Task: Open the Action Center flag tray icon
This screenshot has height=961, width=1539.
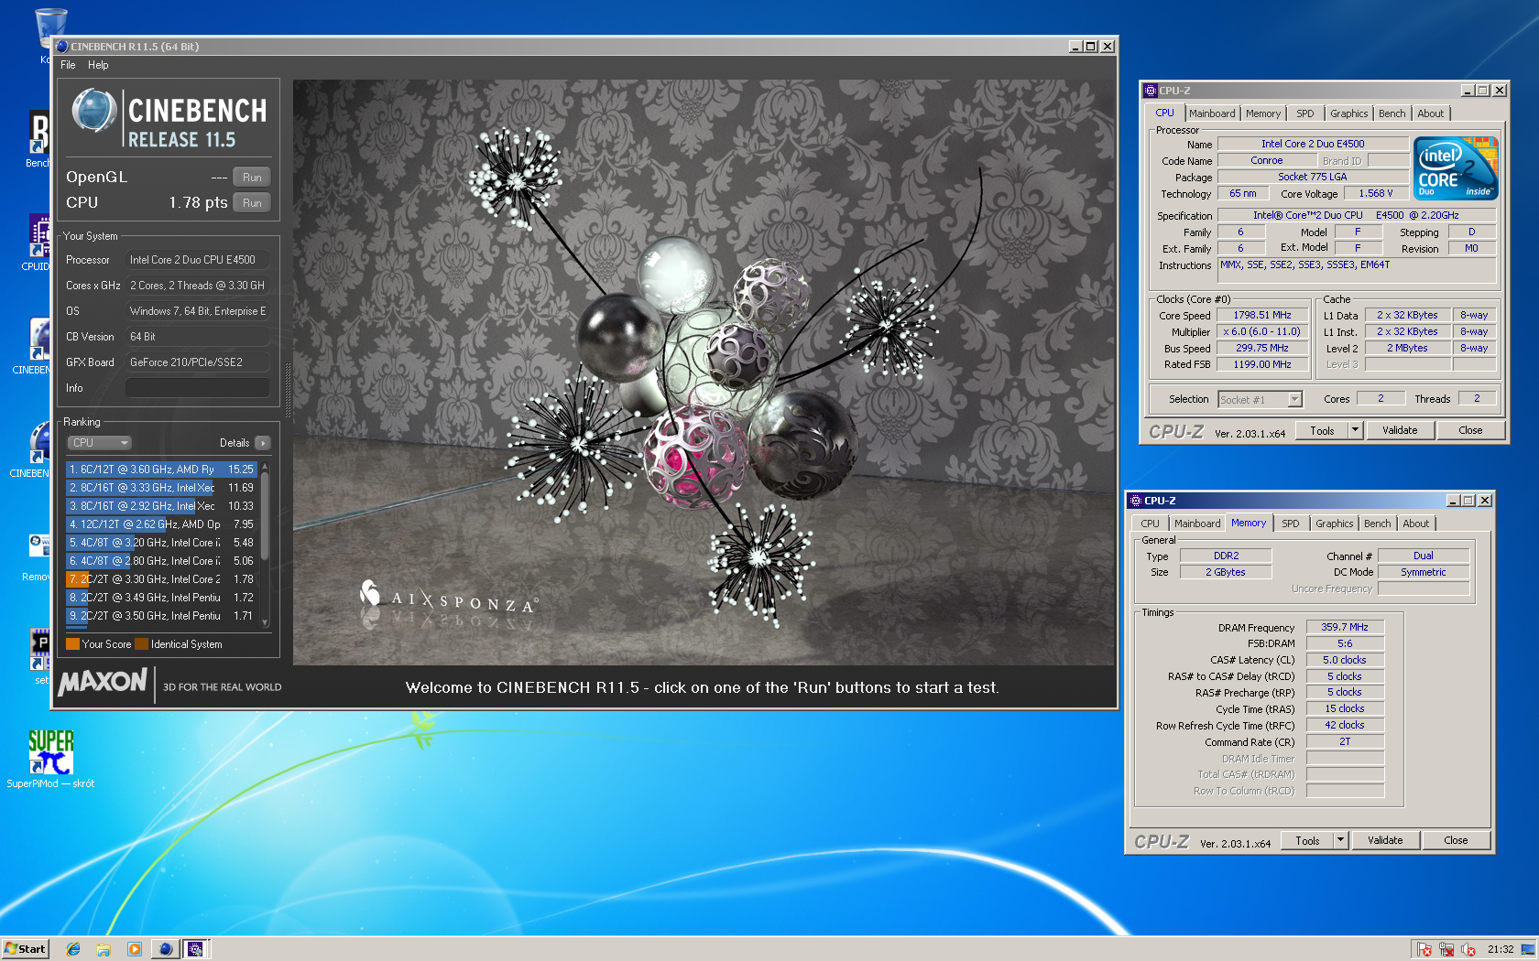Action: (x=1424, y=949)
